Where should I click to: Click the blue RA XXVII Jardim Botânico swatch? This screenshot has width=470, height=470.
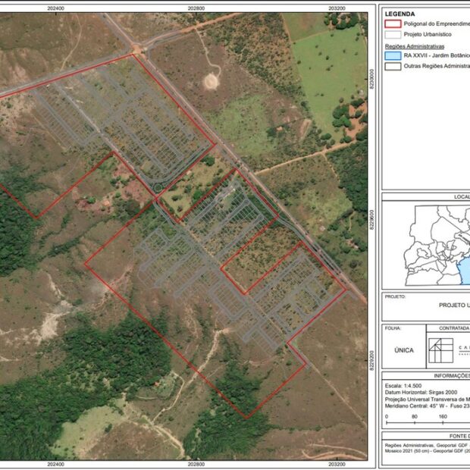(393, 55)
